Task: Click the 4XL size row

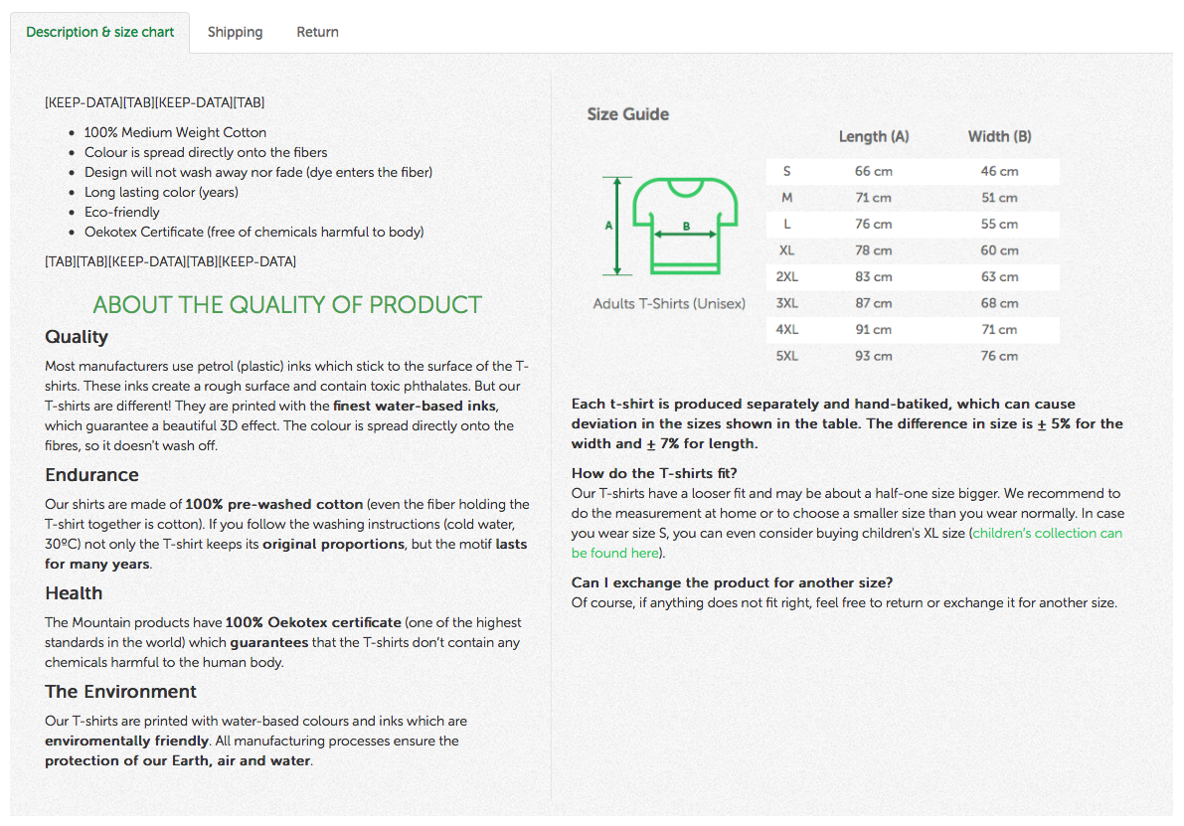Action: click(913, 330)
